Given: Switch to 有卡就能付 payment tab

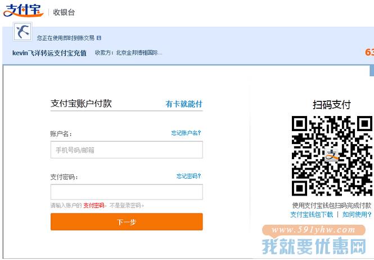Looking at the screenshot, I should pyautogui.click(x=184, y=104).
